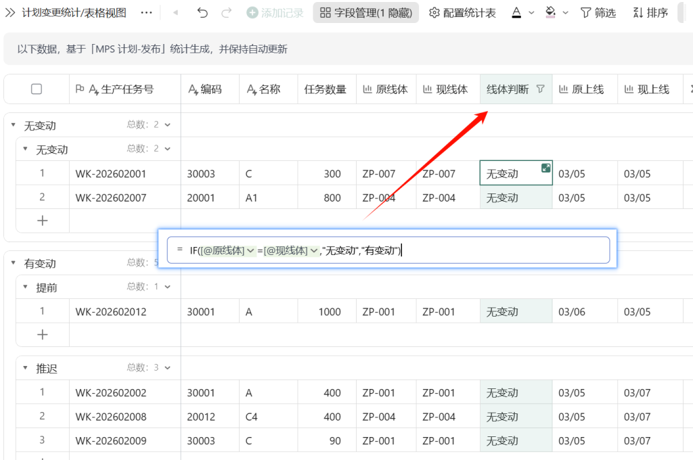Click the redo arrow icon

click(x=226, y=13)
